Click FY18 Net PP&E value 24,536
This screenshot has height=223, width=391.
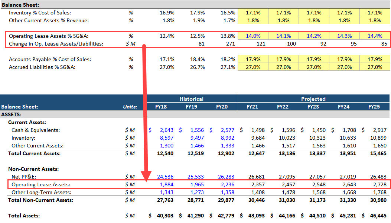click(x=165, y=177)
